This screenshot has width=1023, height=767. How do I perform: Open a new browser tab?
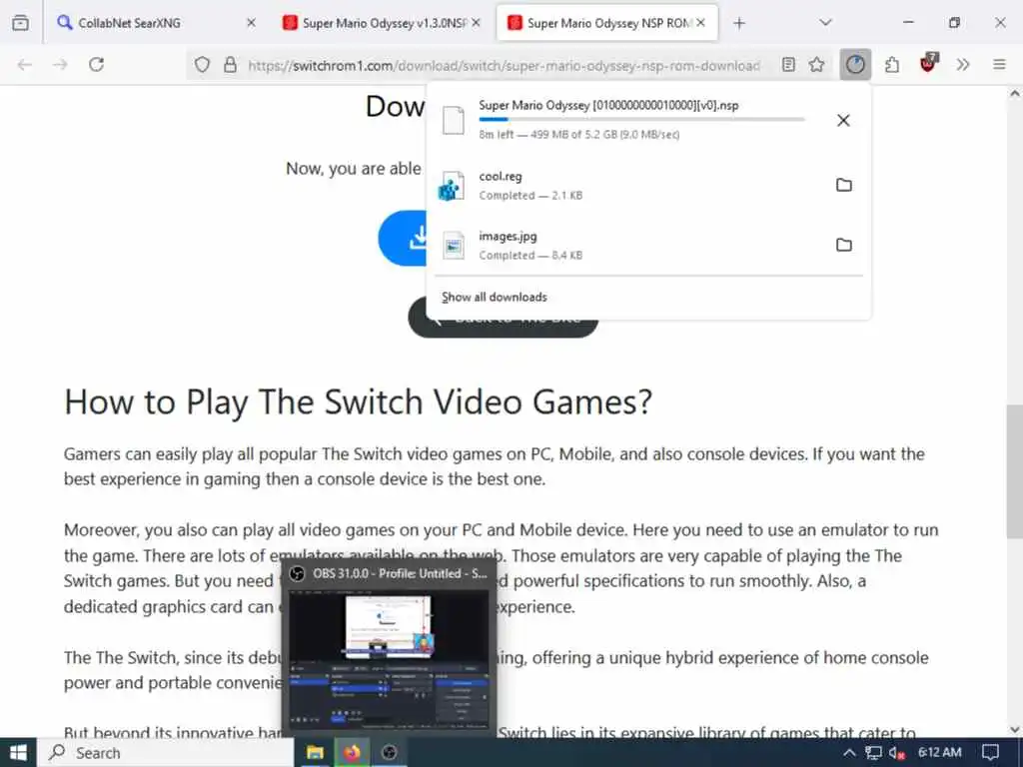click(x=738, y=23)
